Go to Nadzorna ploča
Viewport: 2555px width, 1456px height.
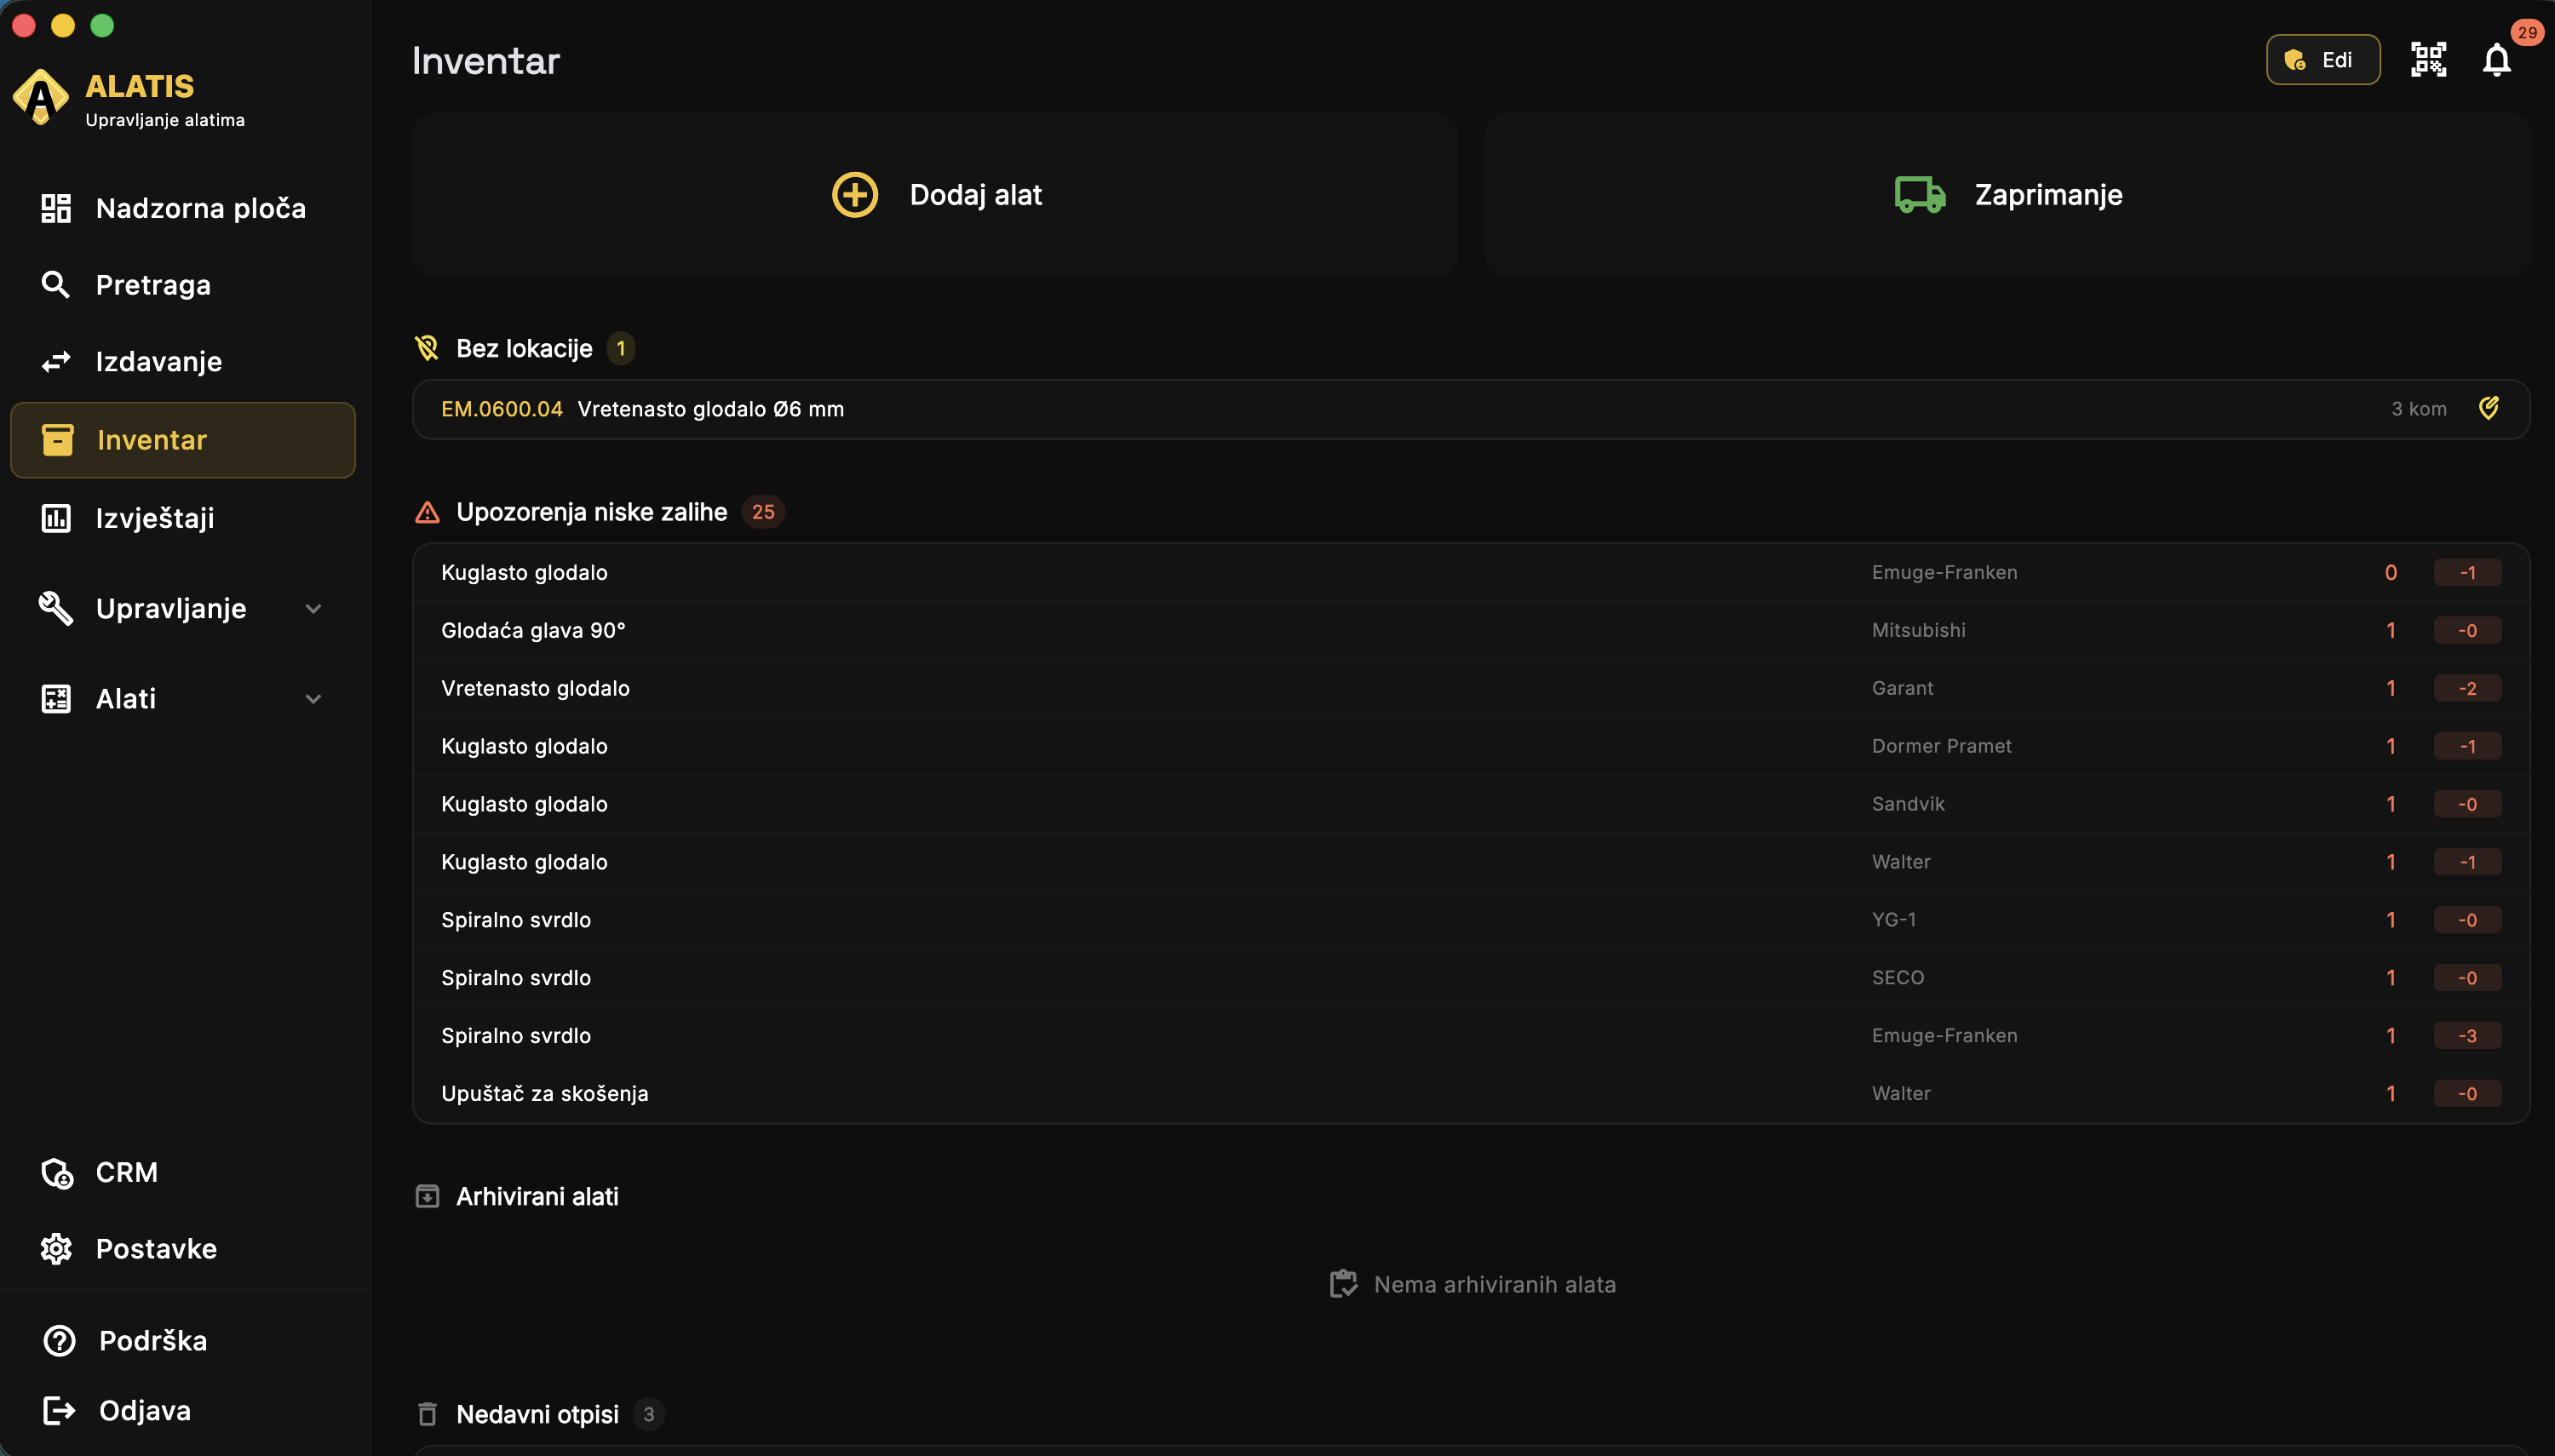[x=183, y=208]
